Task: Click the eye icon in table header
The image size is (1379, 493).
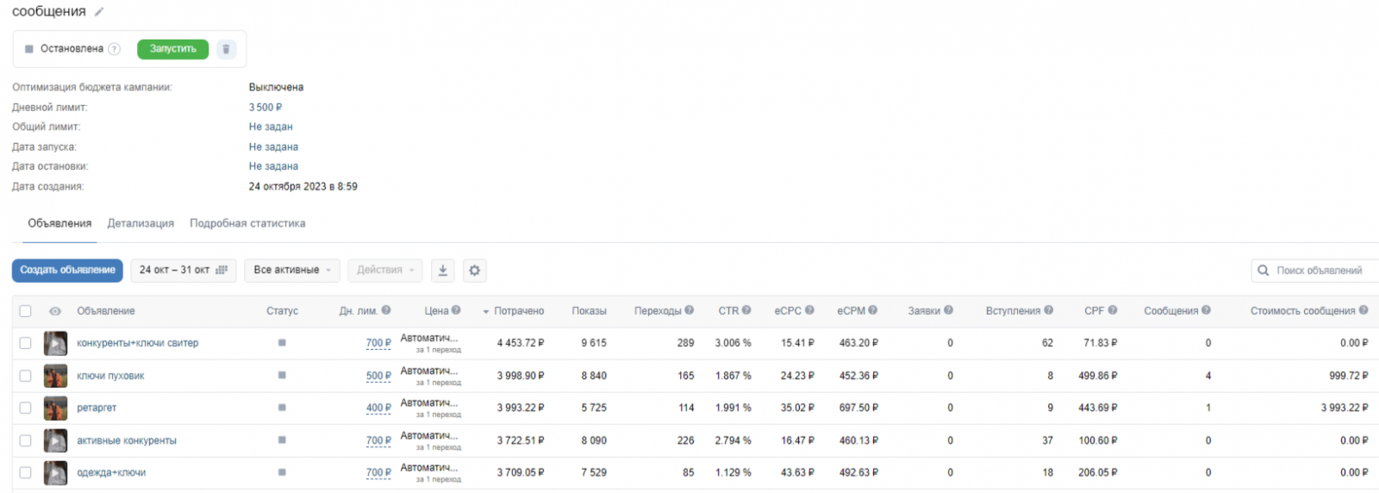Action: pos(55,311)
